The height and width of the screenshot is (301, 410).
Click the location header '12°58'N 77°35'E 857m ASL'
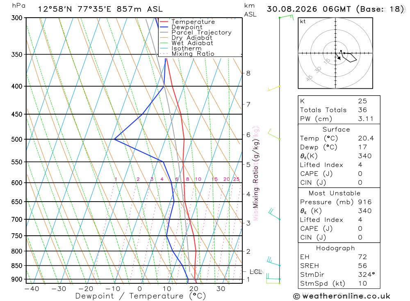pos(100,9)
